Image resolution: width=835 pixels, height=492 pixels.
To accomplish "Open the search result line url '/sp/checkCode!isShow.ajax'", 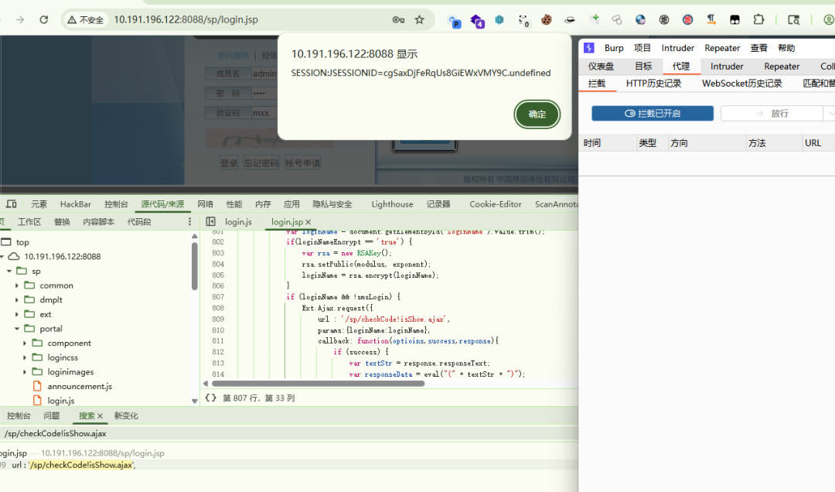I will pos(74,465).
